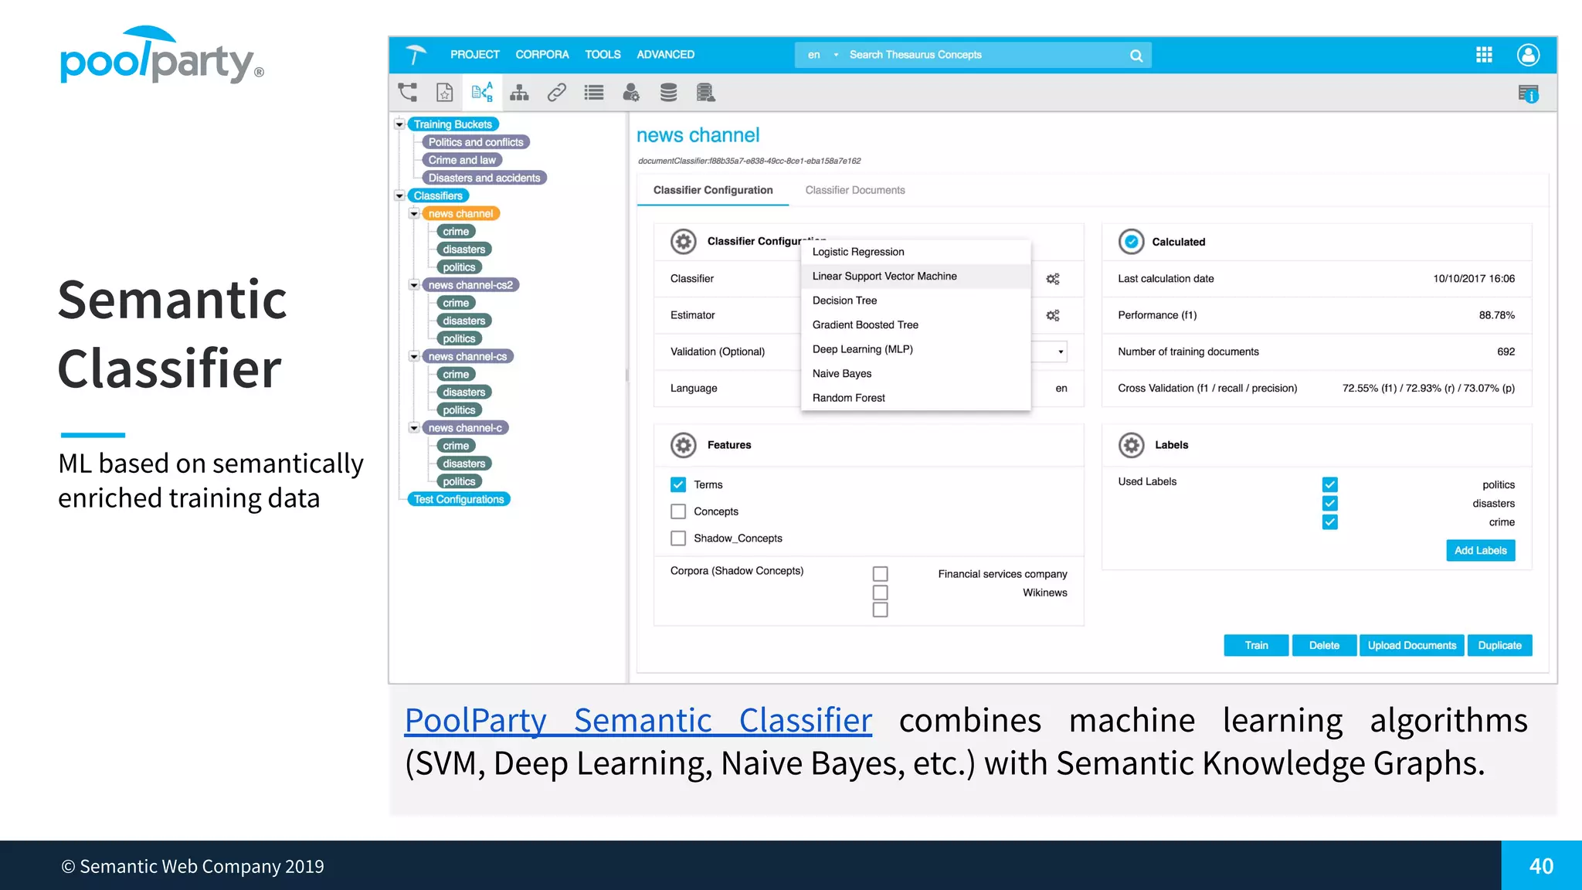The height and width of the screenshot is (890, 1582).
Task: Click the Upload Documents button
Action: click(x=1411, y=645)
